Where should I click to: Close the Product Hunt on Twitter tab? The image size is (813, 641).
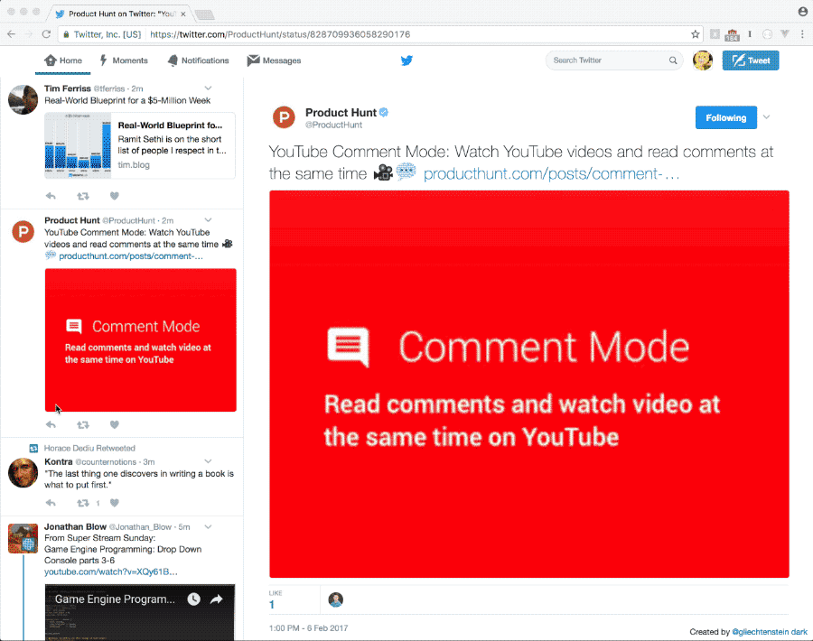click(x=183, y=14)
